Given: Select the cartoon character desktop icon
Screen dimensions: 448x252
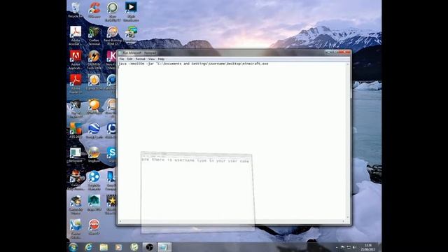Looking at the screenshot, I should tap(76, 204).
